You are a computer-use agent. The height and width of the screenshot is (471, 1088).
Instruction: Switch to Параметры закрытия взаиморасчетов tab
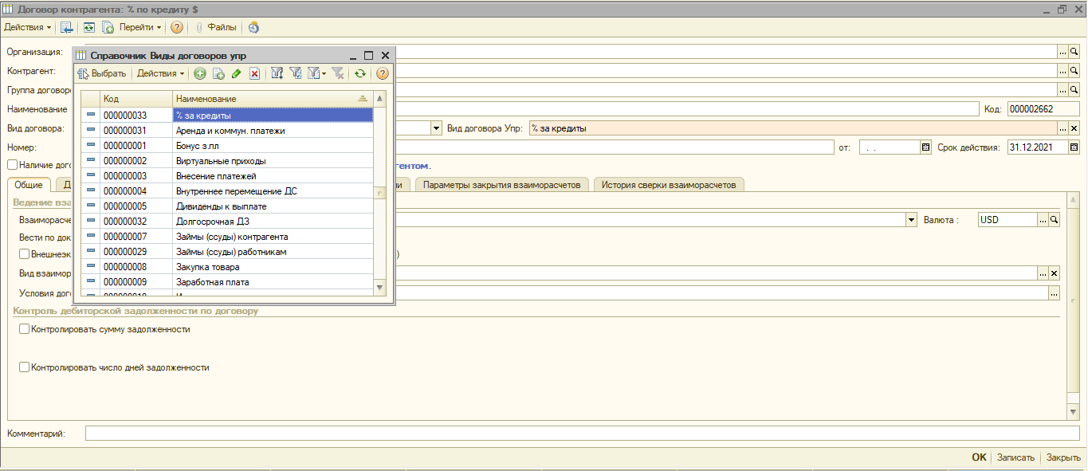coord(503,185)
